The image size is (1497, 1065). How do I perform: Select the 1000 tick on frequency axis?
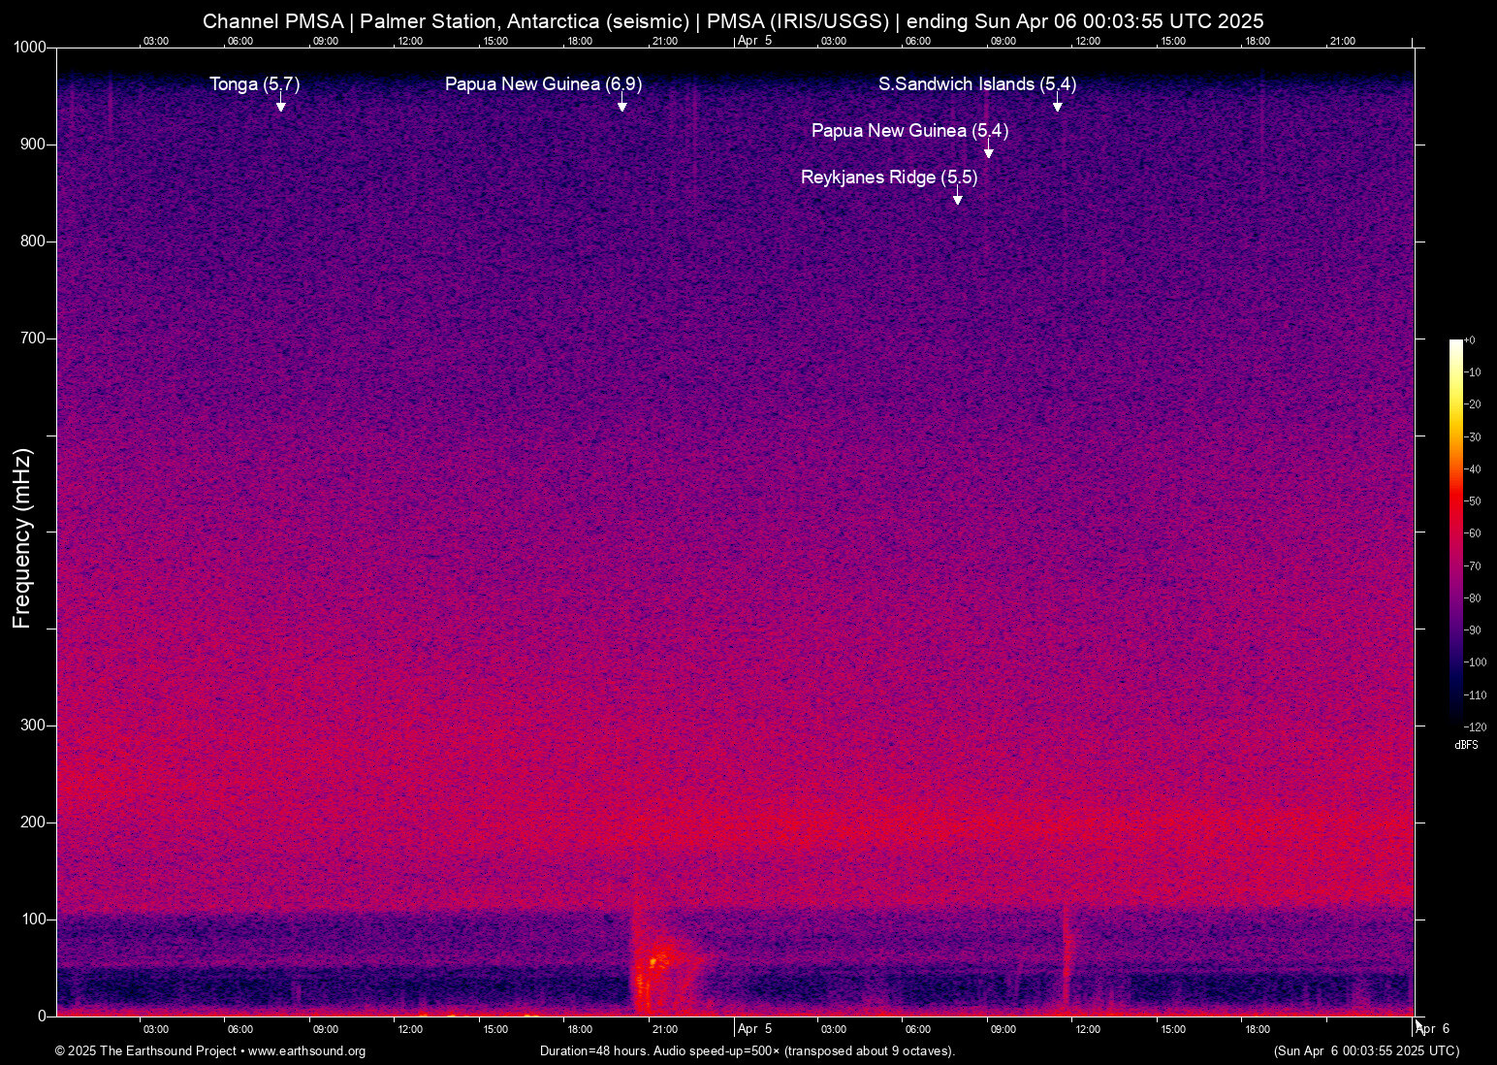29,48
